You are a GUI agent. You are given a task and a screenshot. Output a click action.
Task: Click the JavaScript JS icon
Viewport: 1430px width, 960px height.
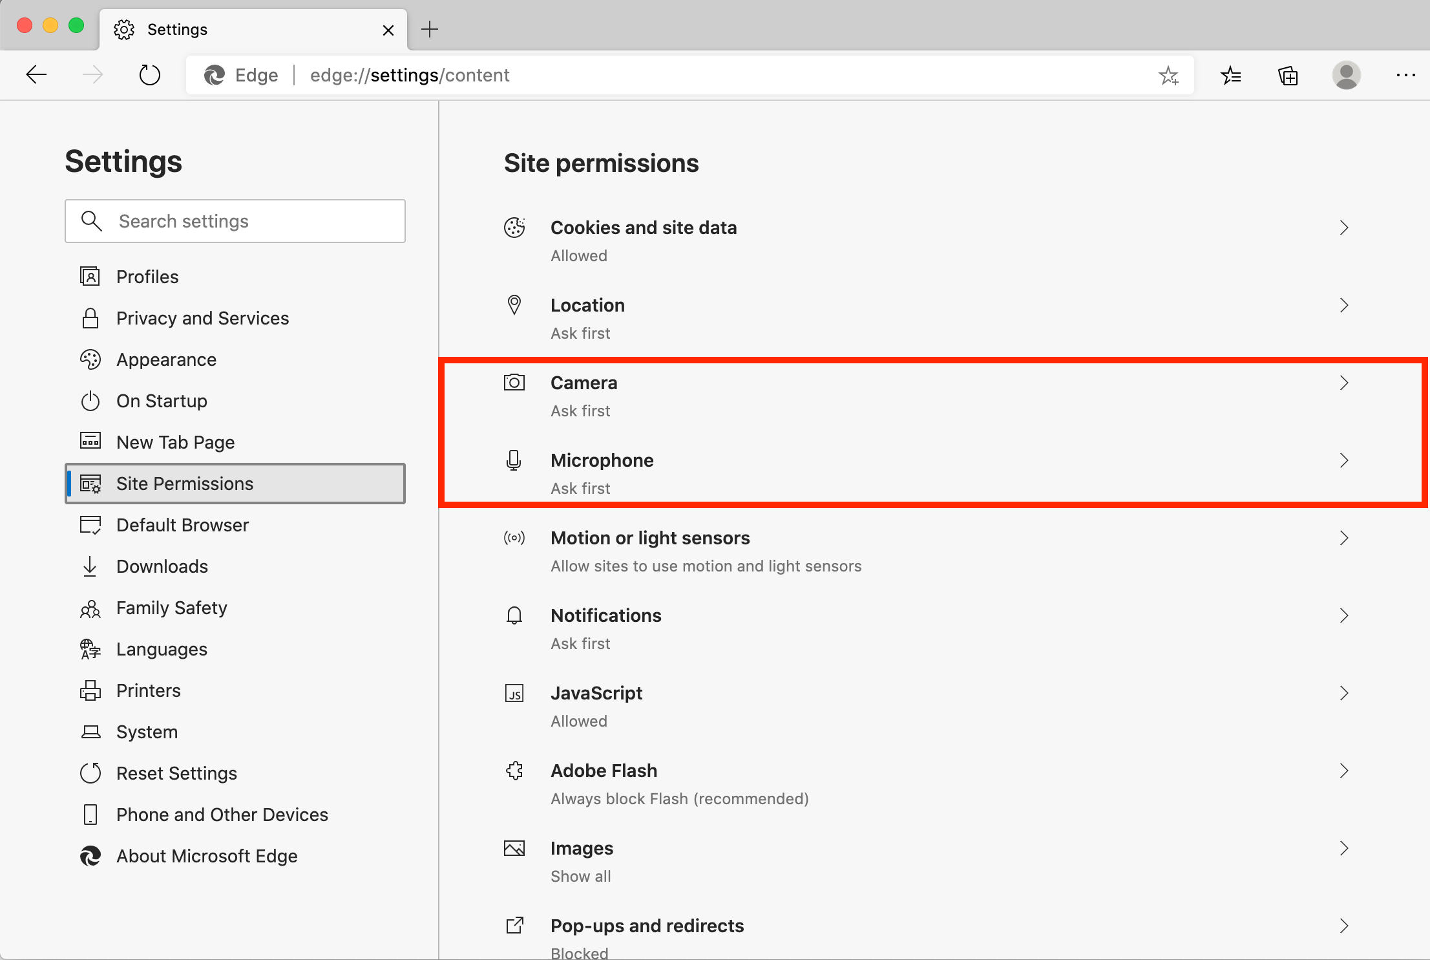[514, 693]
